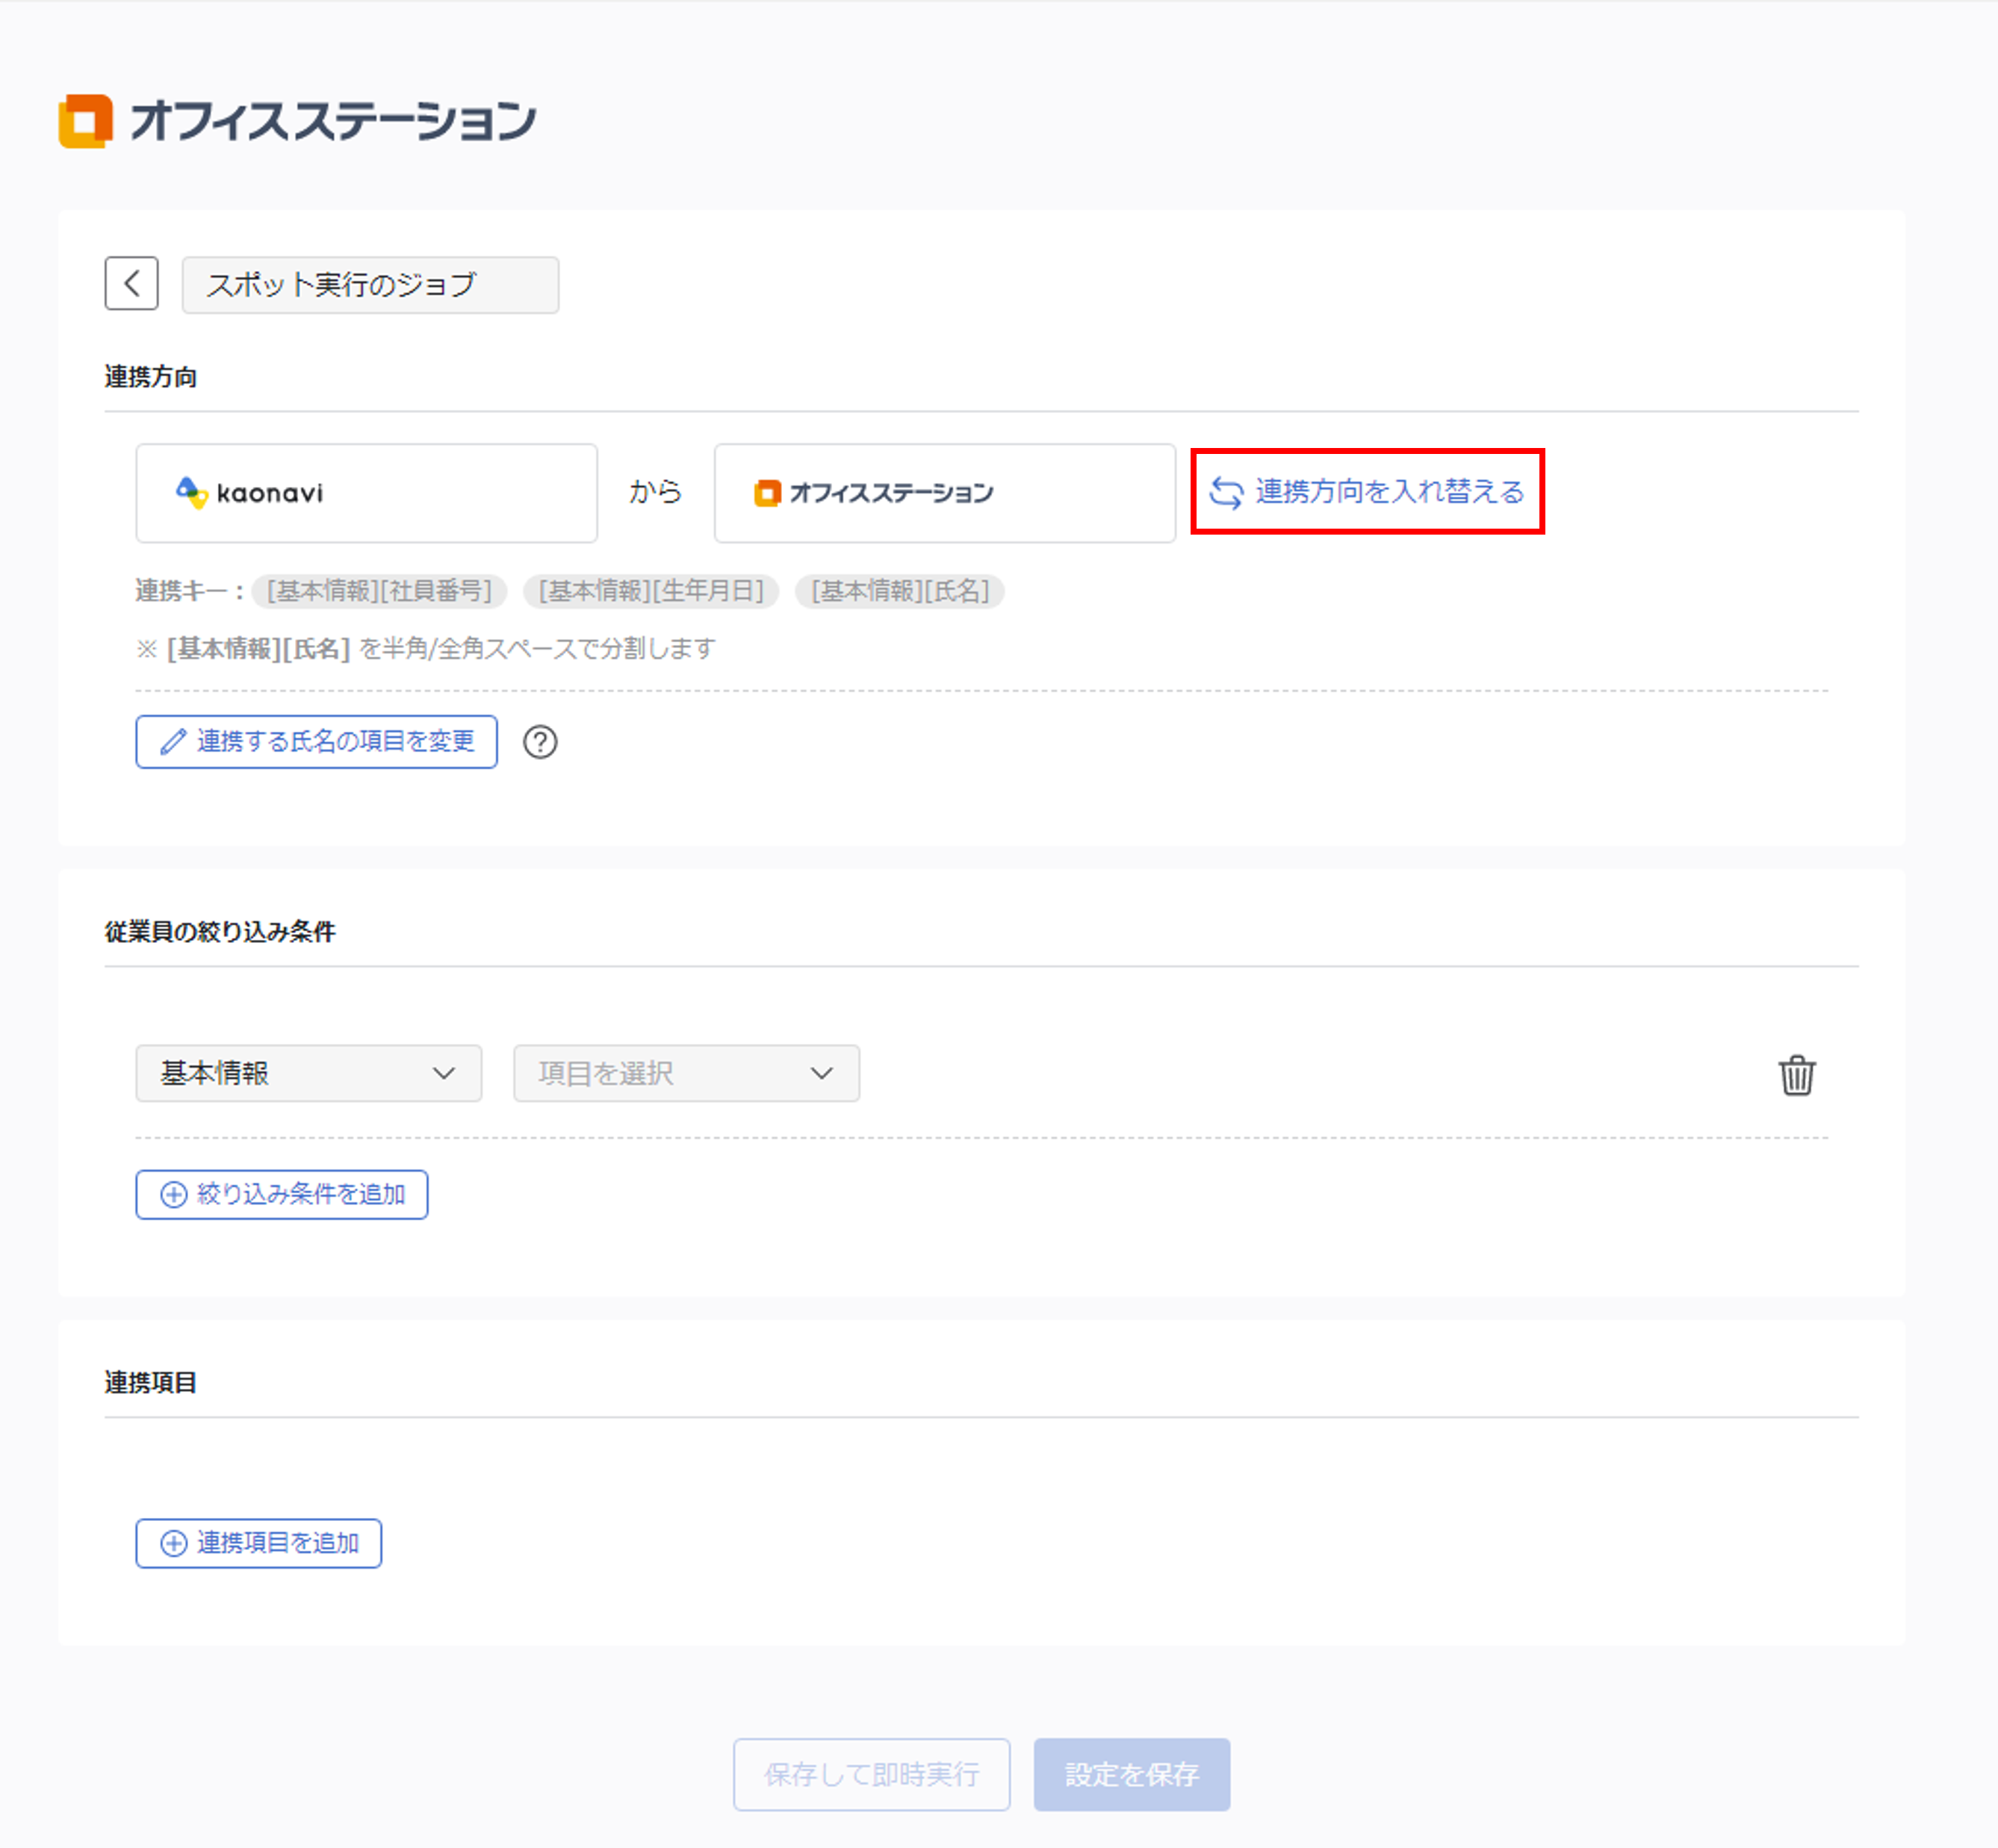The height and width of the screenshot is (1848, 1998).
Task: Click the pencil icon on name change button
Action: (x=173, y=742)
